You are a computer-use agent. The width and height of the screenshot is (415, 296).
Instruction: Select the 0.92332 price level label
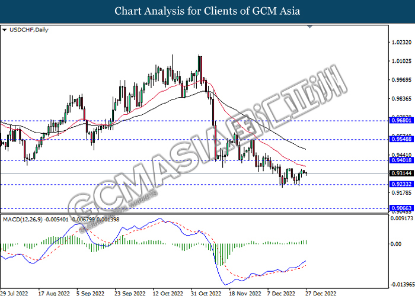(401, 184)
